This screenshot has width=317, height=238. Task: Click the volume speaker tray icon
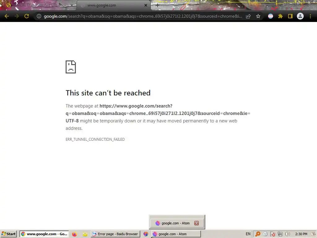[287, 234]
